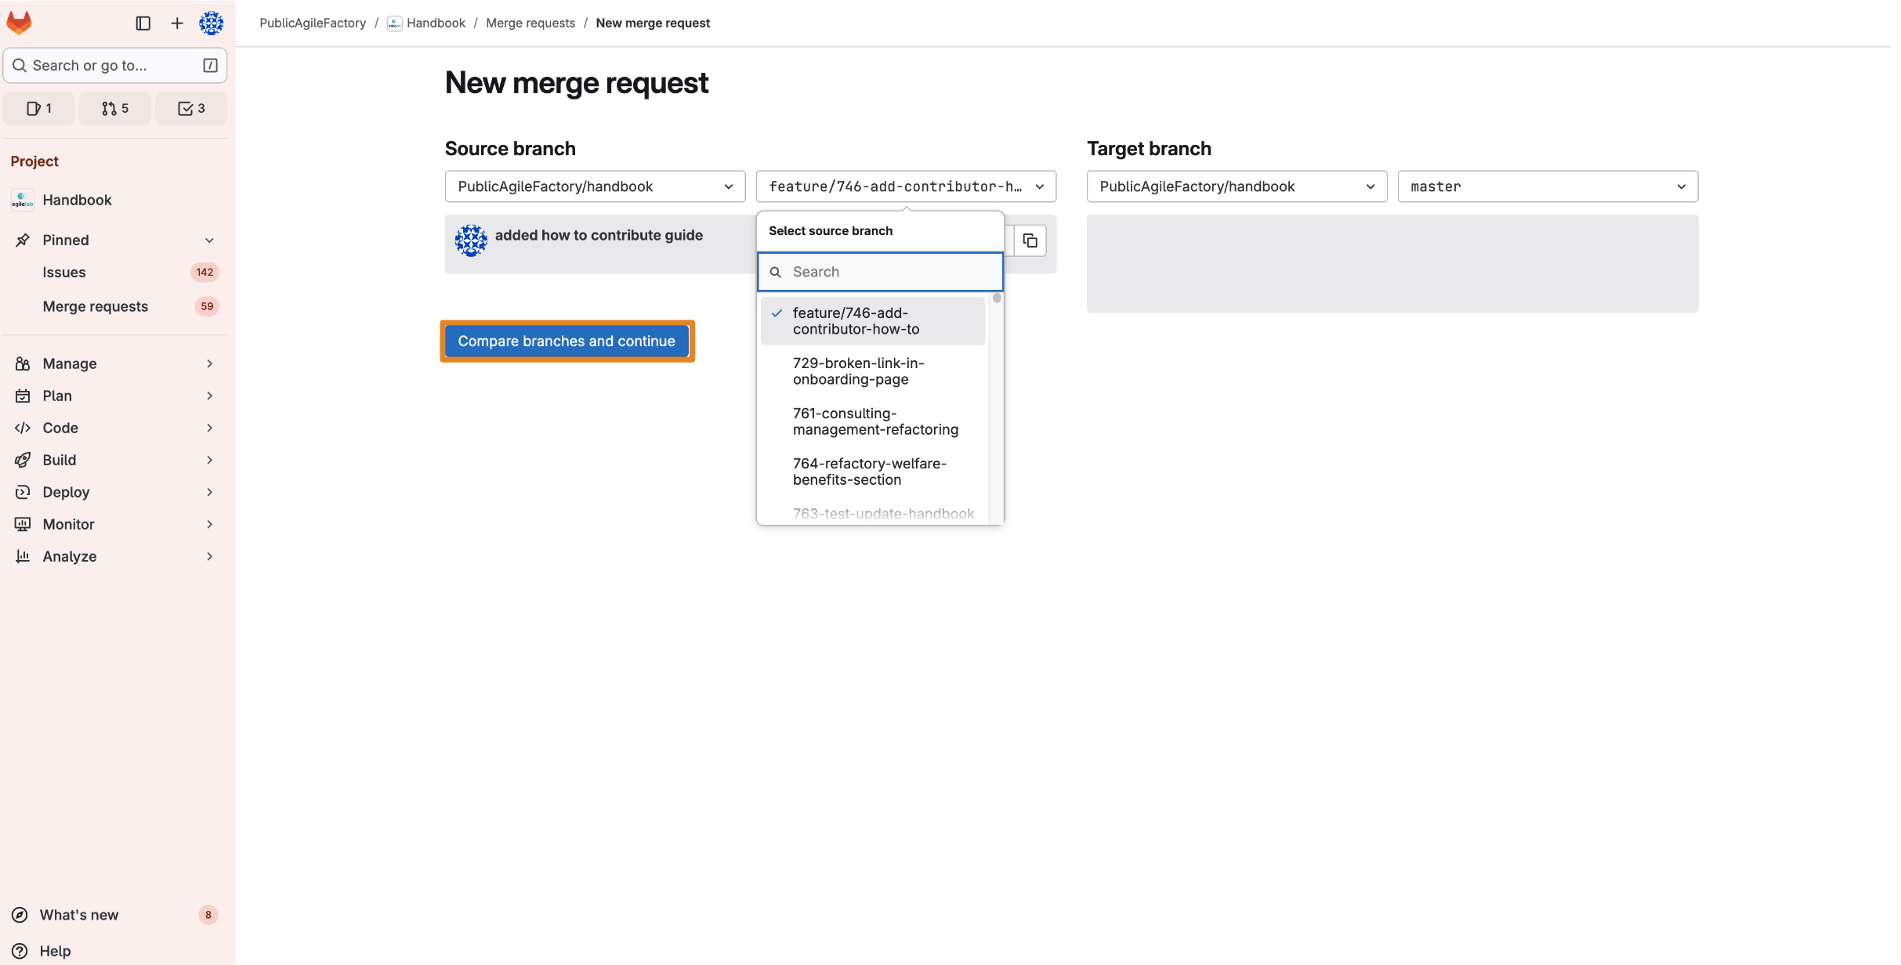Collapse the Pinned section chevron
The width and height of the screenshot is (1901, 965).
pos(209,240)
